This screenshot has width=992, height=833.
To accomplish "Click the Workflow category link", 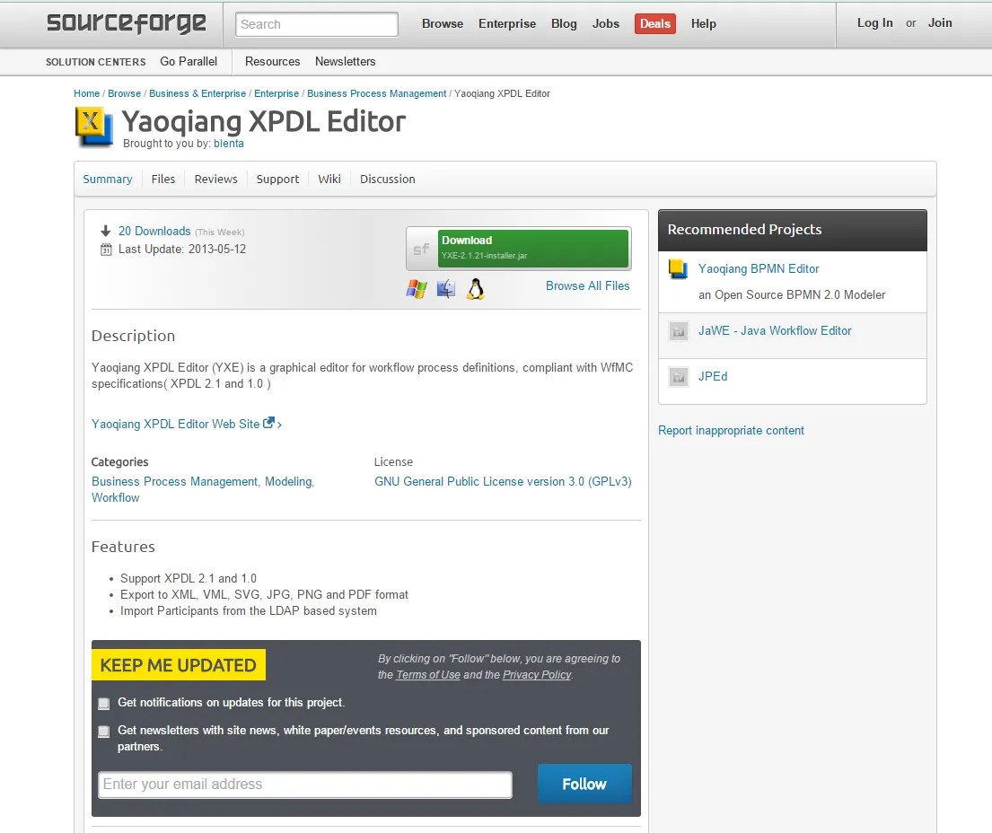I will (115, 498).
